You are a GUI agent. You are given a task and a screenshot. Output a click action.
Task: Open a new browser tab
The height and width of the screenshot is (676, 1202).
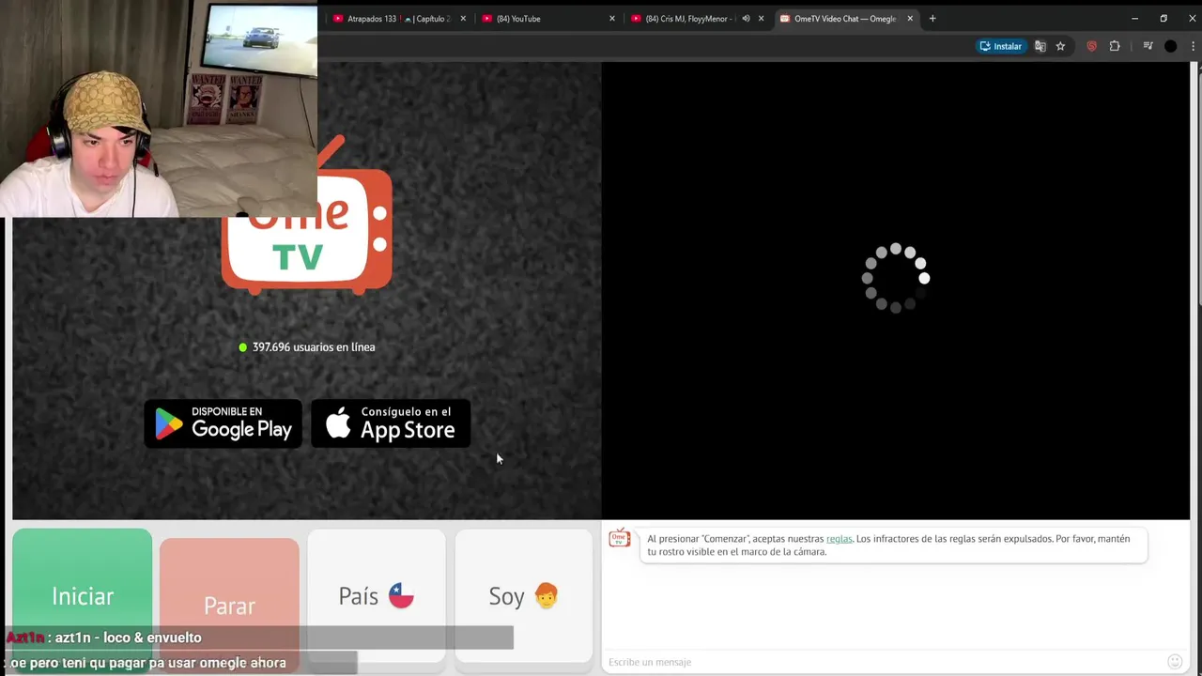coord(932,19)
